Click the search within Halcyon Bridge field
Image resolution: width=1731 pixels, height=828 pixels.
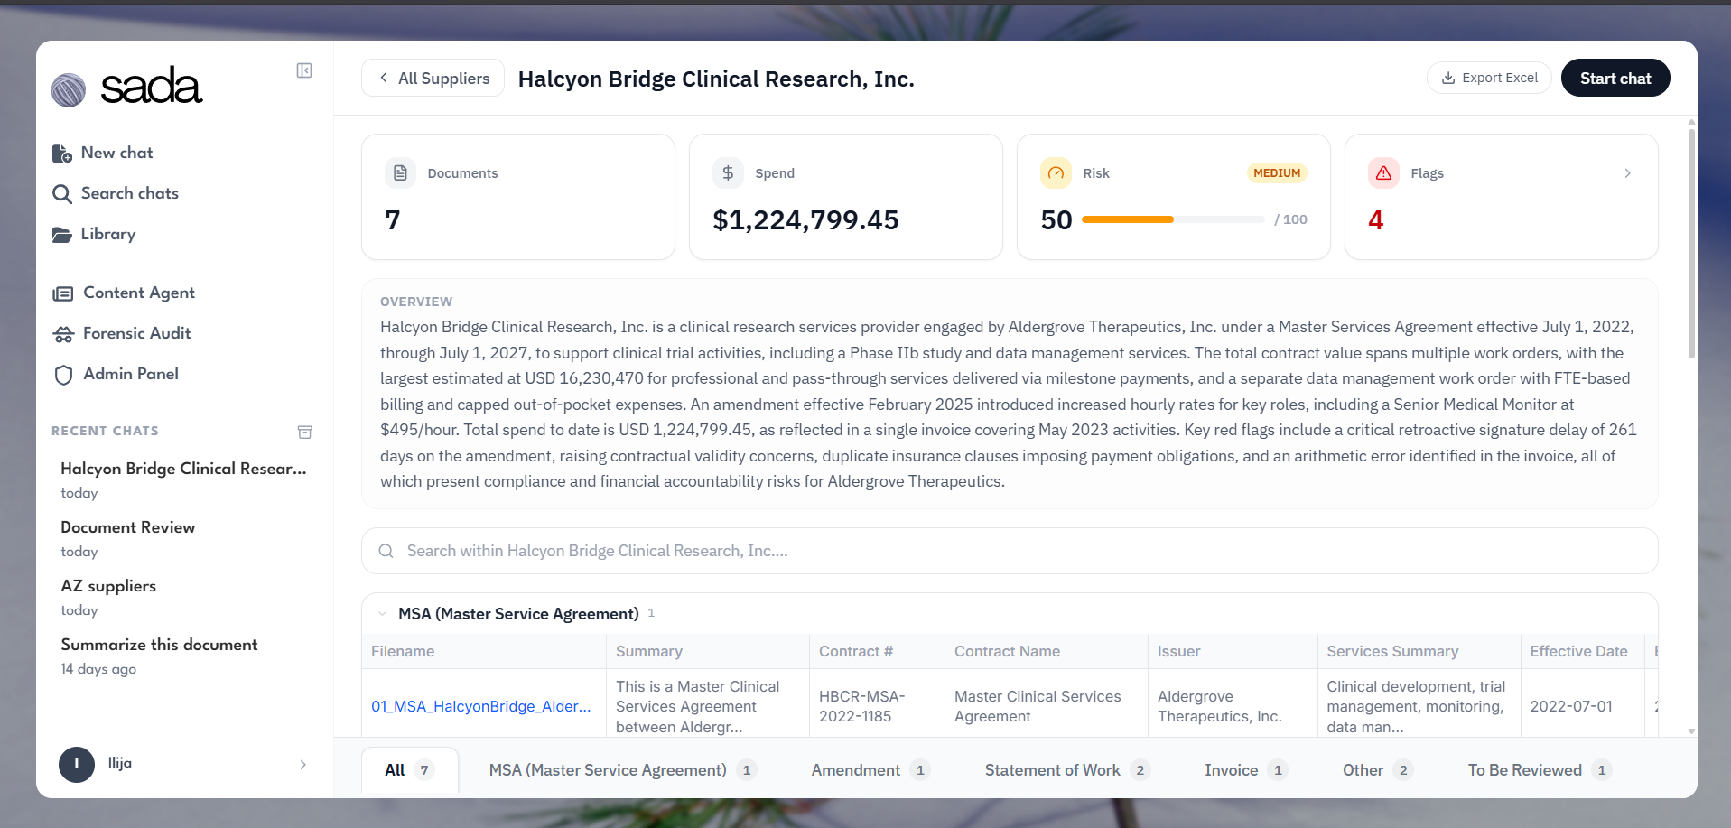pyautogui.click(x=1010, y=551)
